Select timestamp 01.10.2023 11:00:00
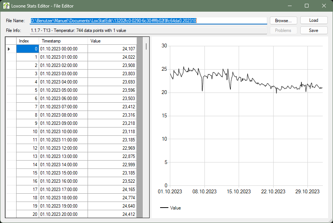 pos(63,140)
